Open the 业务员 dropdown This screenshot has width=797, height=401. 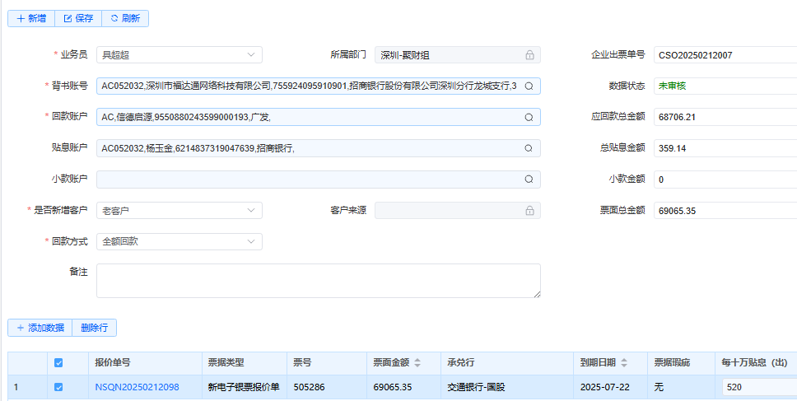pos(179,55)
